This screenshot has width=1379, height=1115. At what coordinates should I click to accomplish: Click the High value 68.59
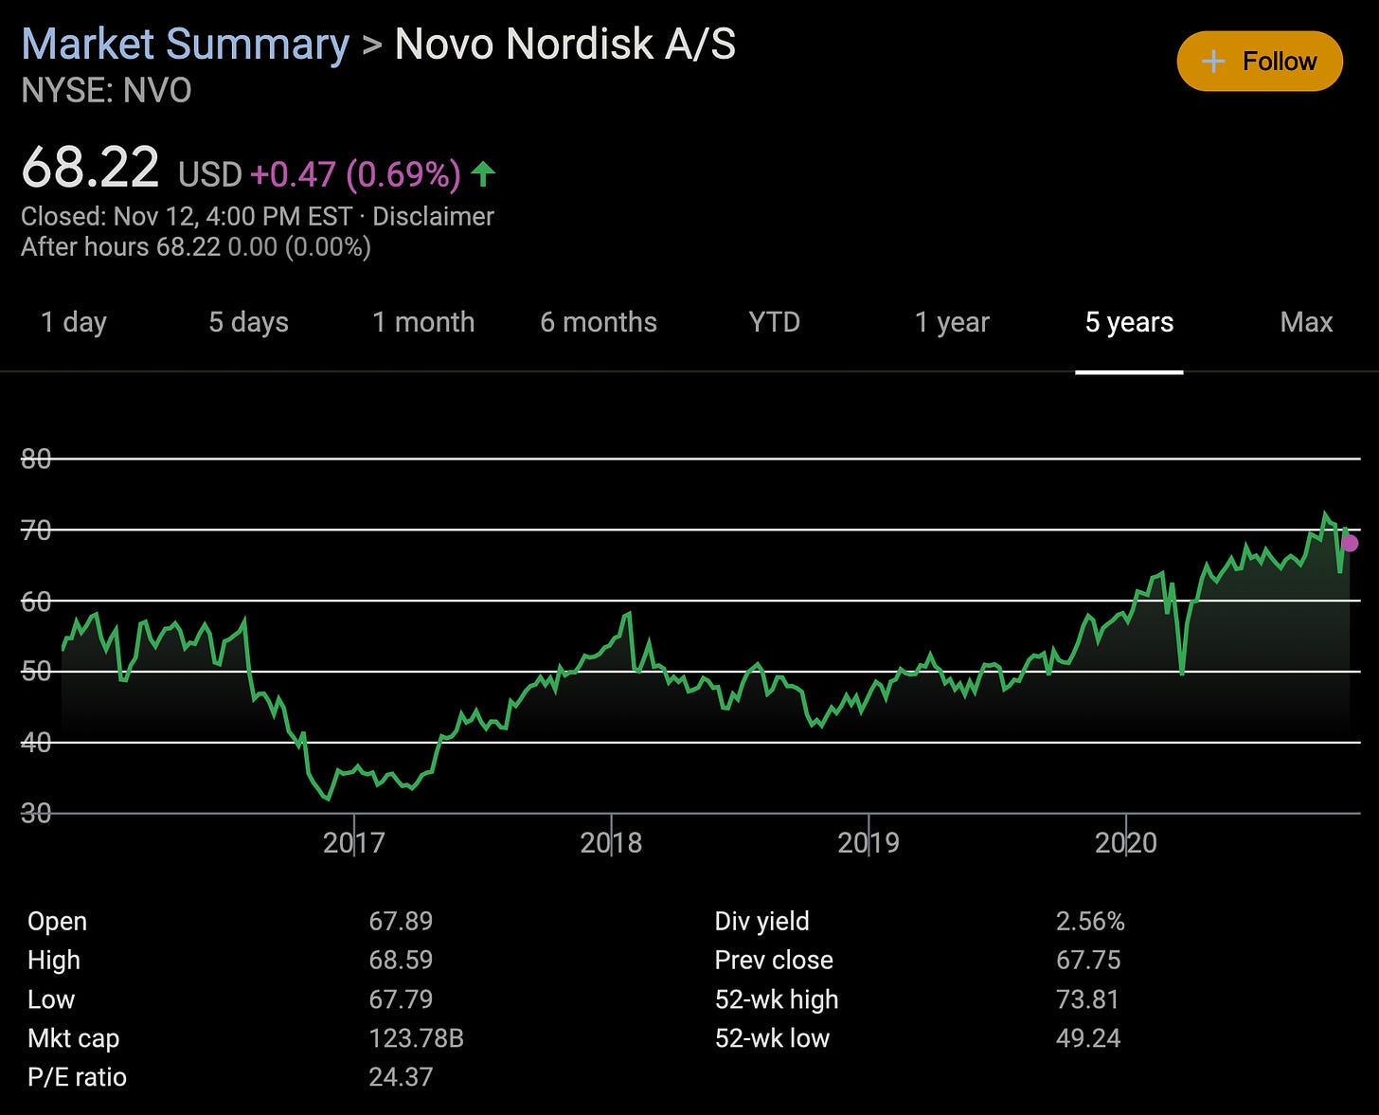(401, 960)
